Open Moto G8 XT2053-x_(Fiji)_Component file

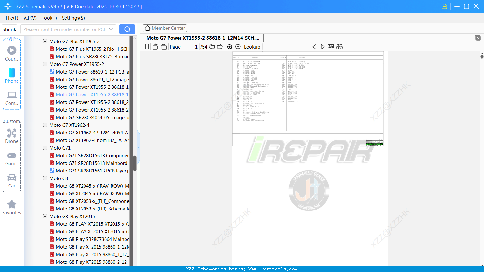(89, 201)
